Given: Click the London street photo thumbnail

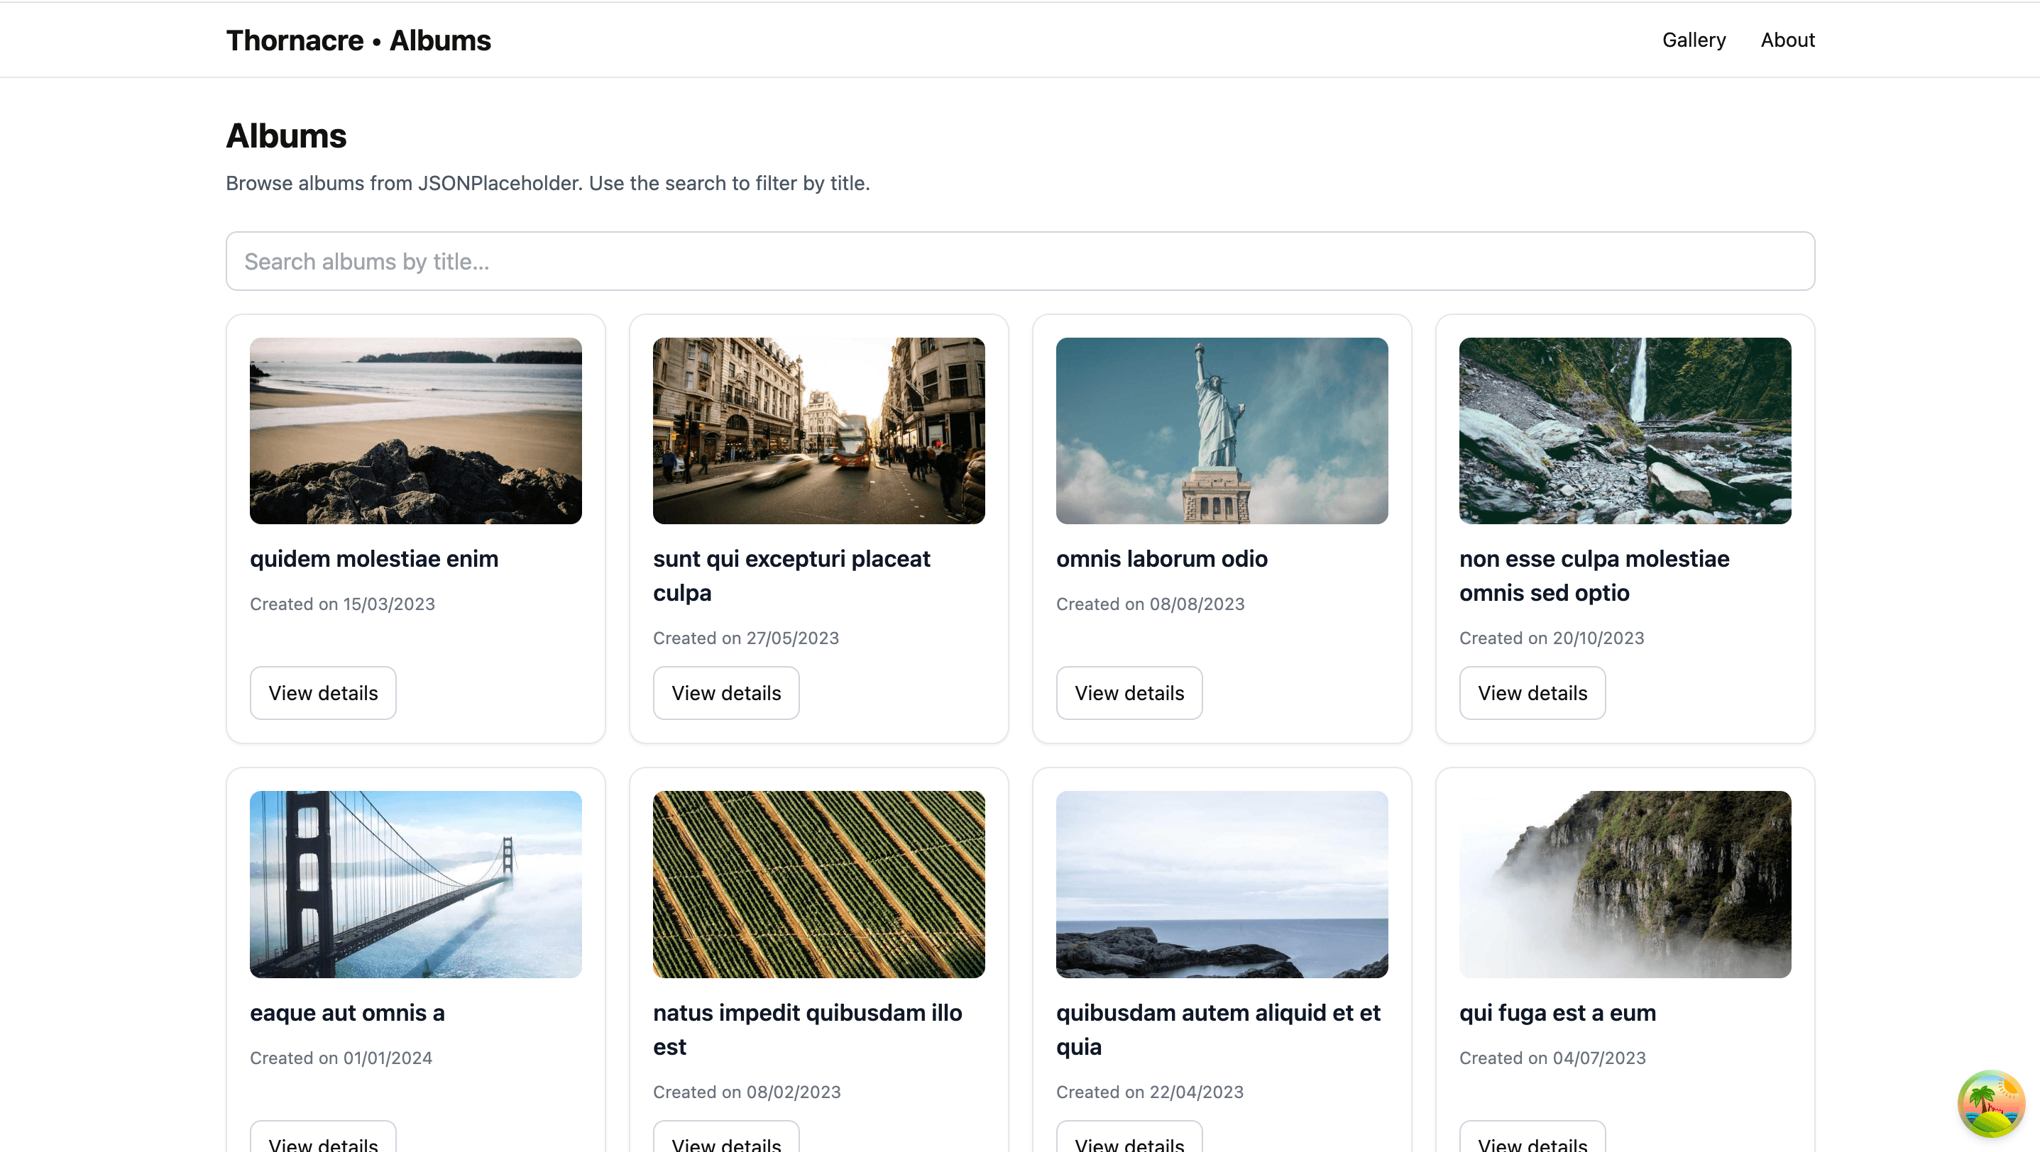Looking at the screenshot, I should point(818,431).
